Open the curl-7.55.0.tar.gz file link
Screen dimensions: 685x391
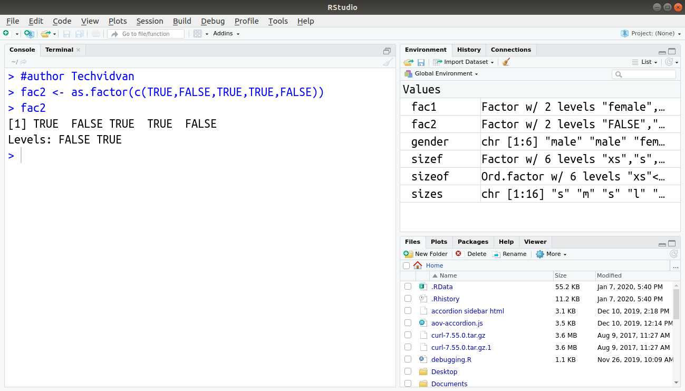click(458, 335)
